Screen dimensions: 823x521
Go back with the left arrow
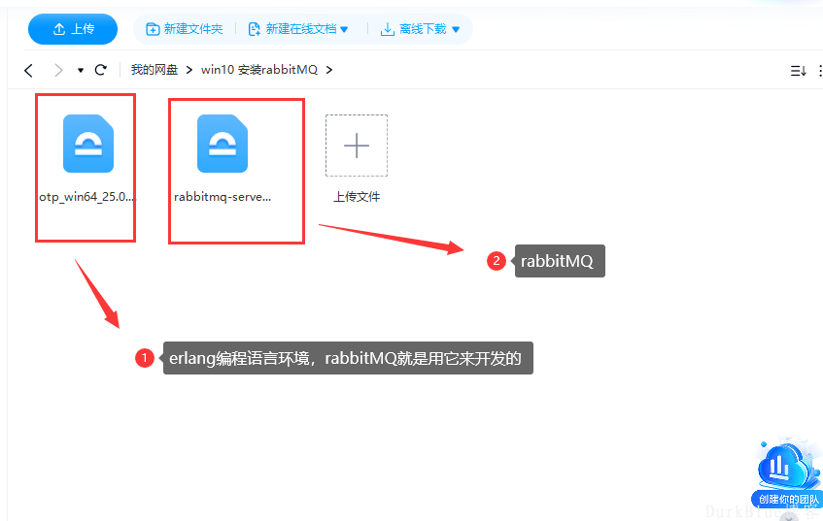(29, 70)
